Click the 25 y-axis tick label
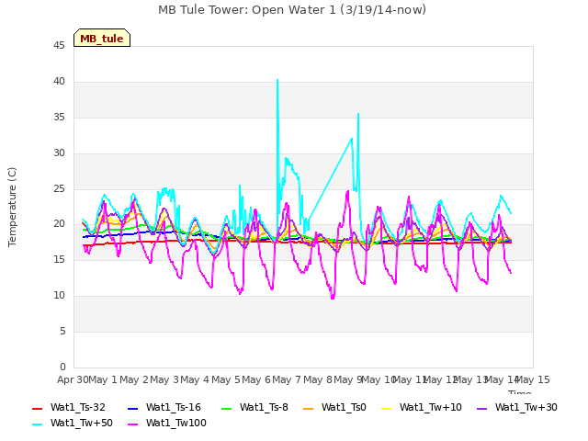 tap(59, 189)
